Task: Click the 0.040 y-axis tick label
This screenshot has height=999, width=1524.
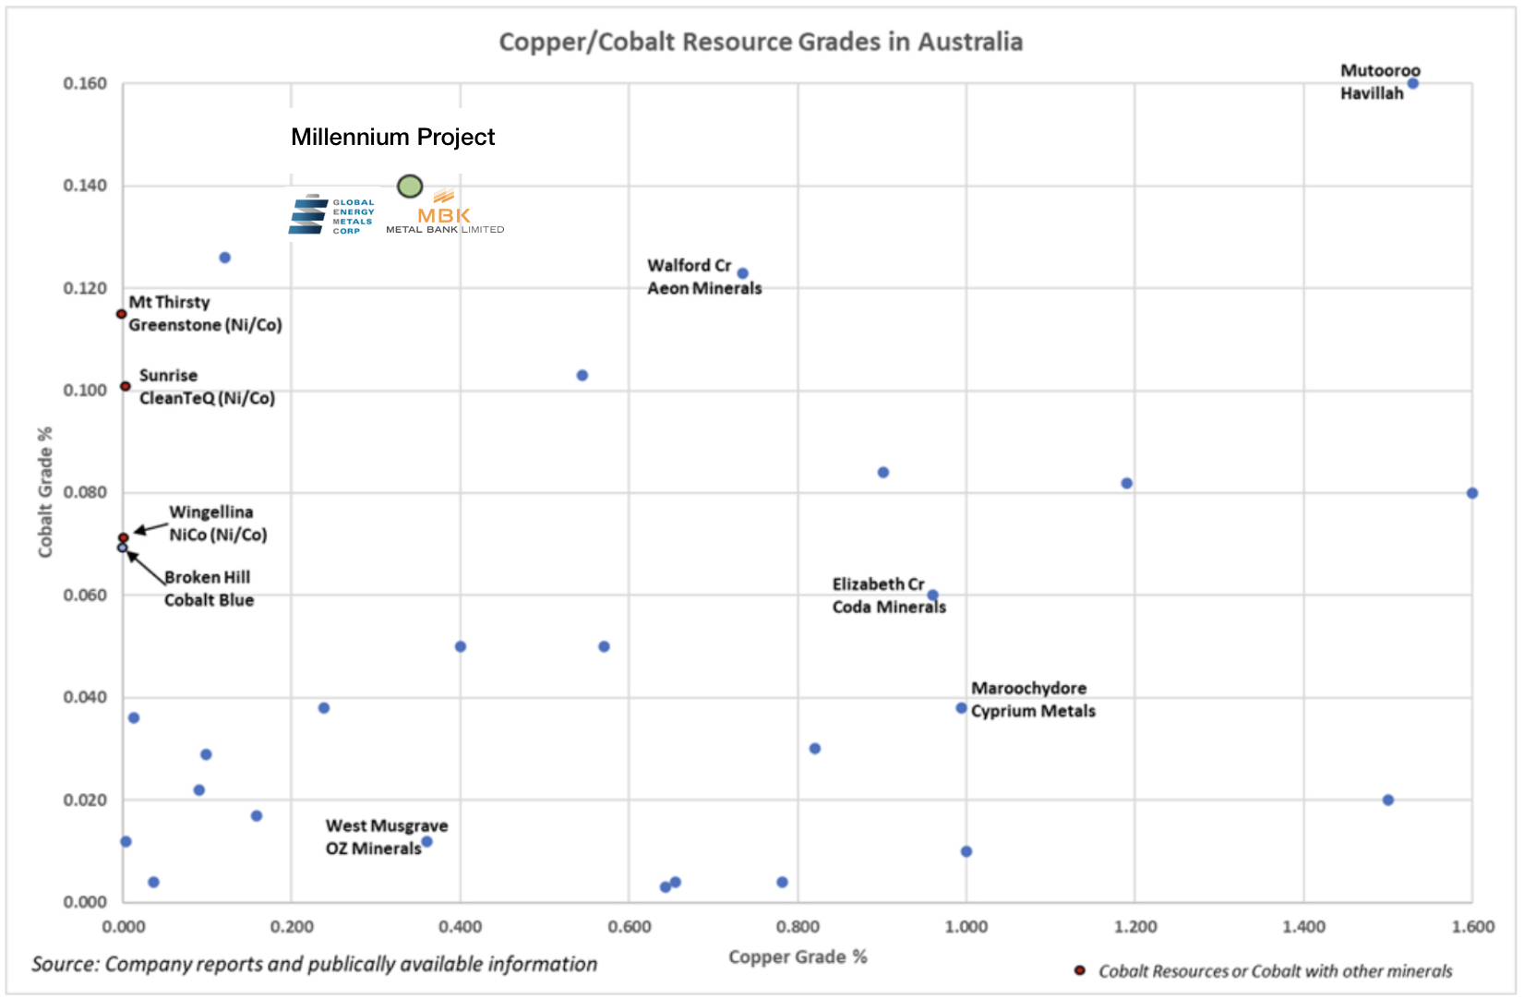Action: point(85,697)
